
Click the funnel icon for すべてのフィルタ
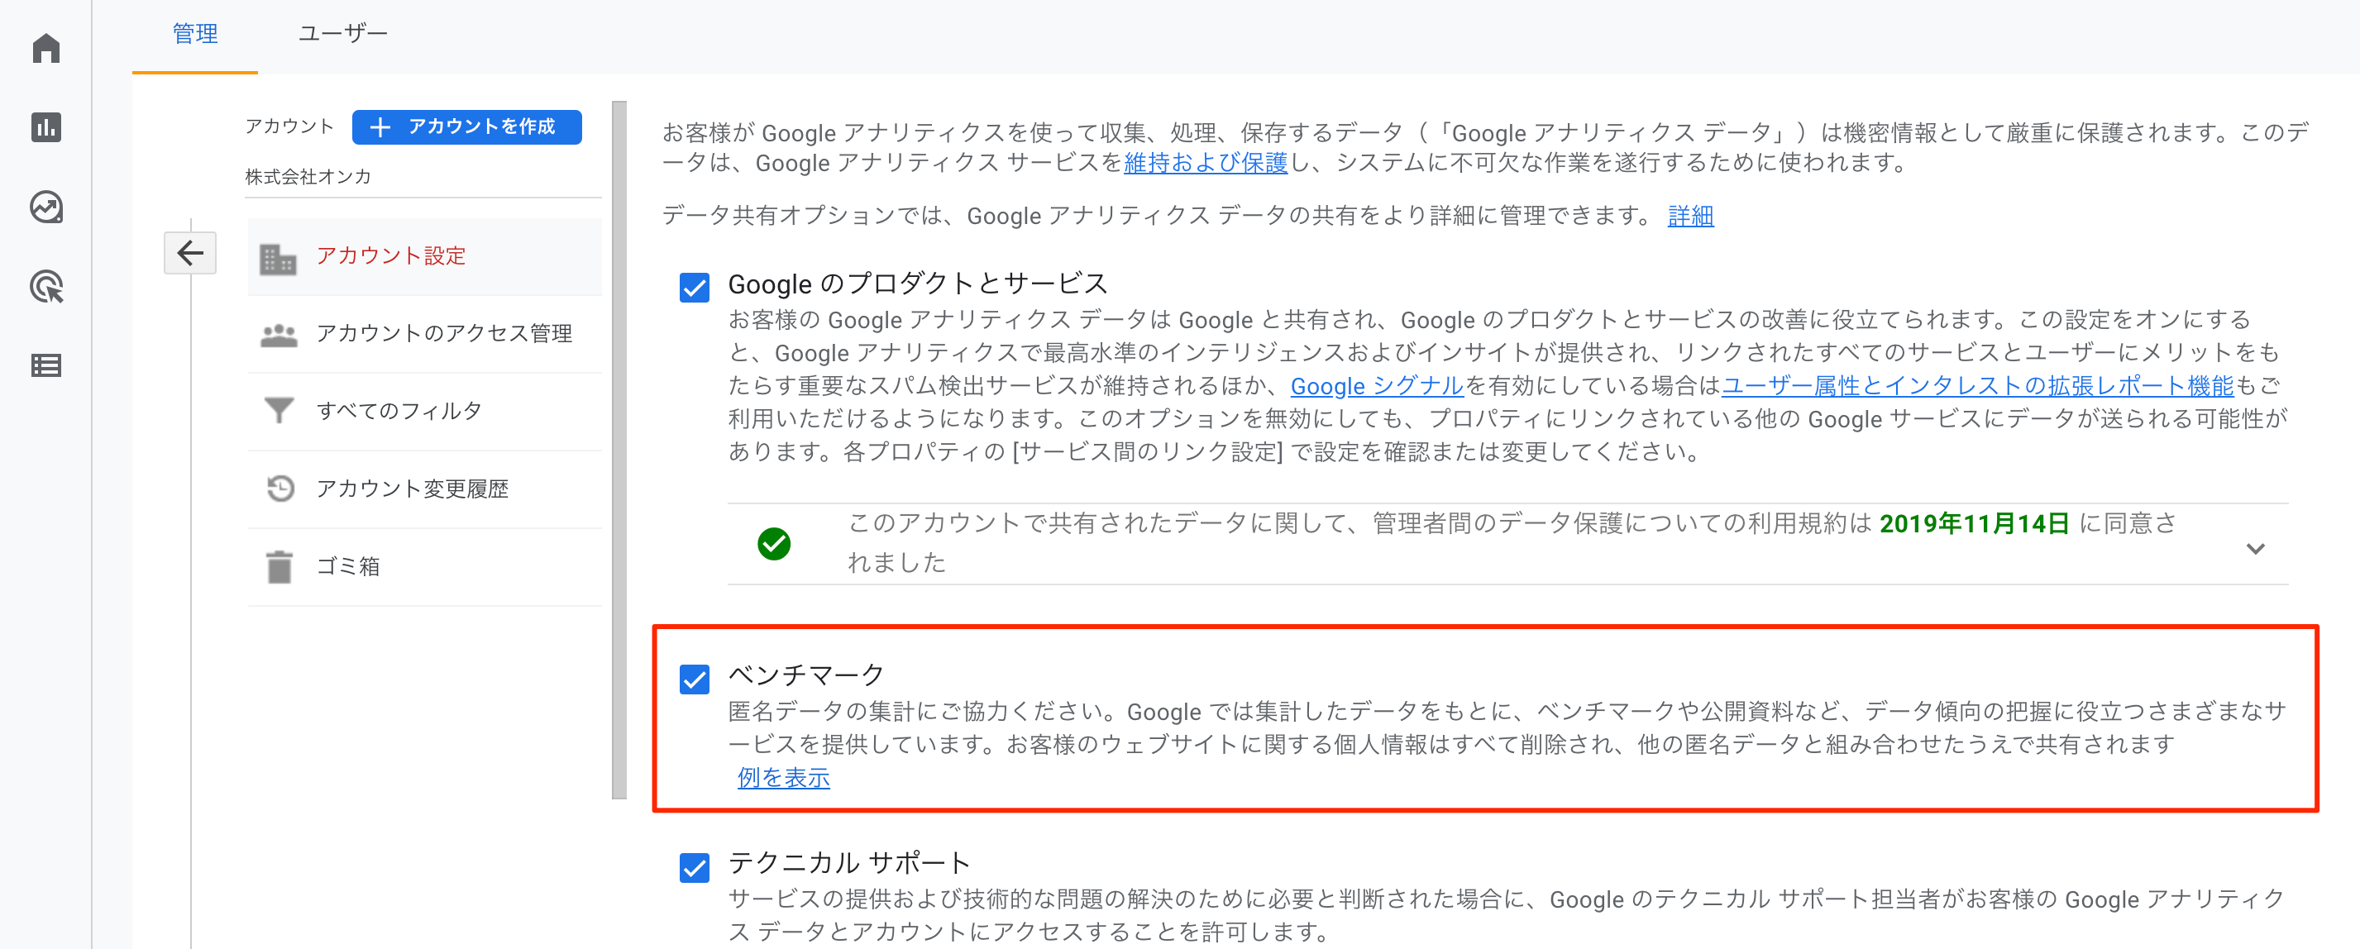[x=279, y=410]
